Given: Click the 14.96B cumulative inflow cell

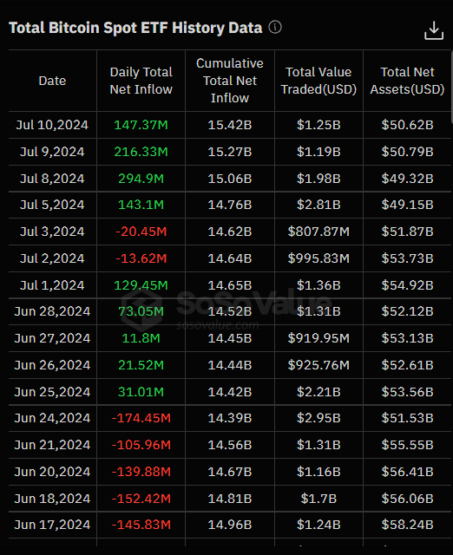Looking at the screenshot, I should [230, 525].
